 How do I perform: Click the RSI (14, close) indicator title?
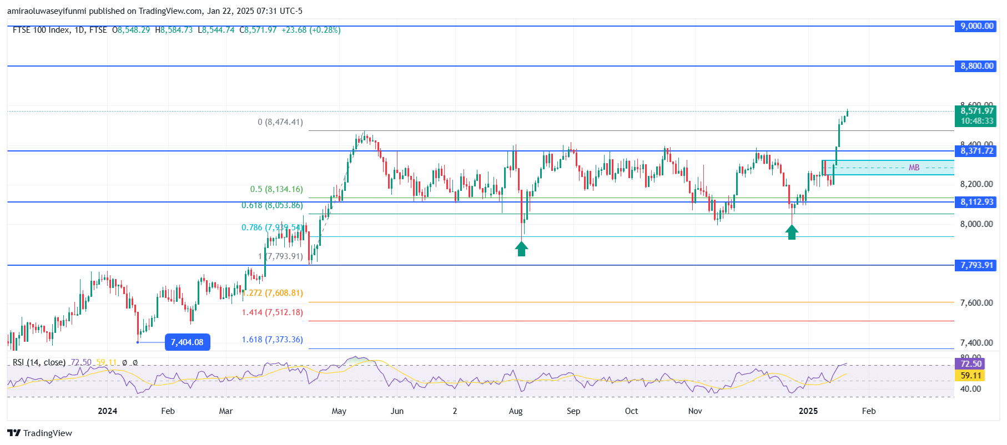(39, 362)
